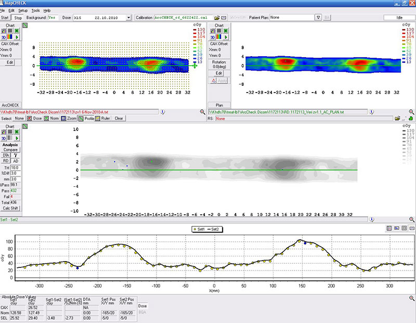Open the 3D view in the ArcCHECK measured panel

click(x=4, y=37)
